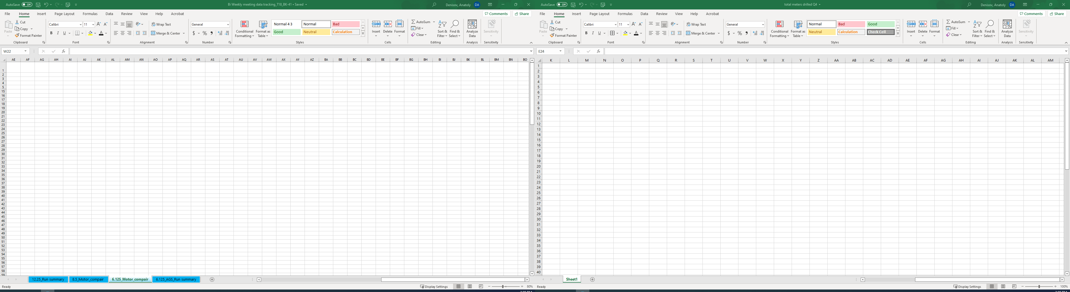
Task: Click Insert Function fx in Bi Weekly meeting window
Action: tap(63, 51)
